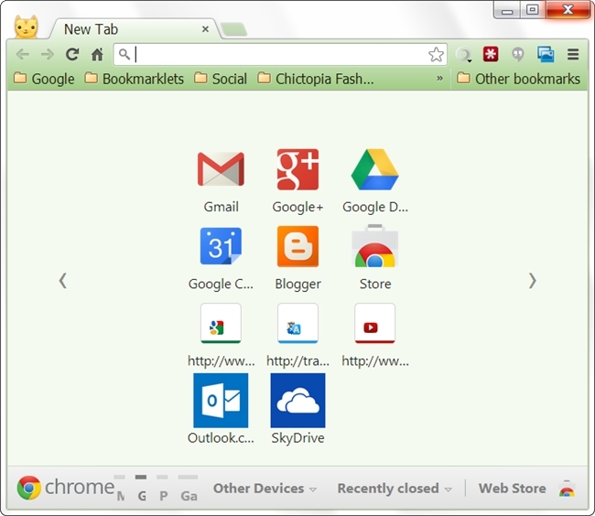The height and width of the screenshot is (516, 595).
Task: Expand the Recently closed menu
Action: [395, 489]
